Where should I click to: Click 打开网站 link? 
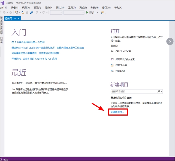pyautogui.click(x=120, y=71)
